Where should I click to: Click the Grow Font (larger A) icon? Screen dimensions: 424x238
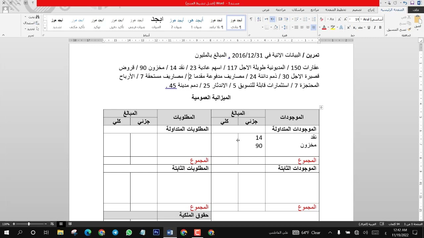point(345,20)
